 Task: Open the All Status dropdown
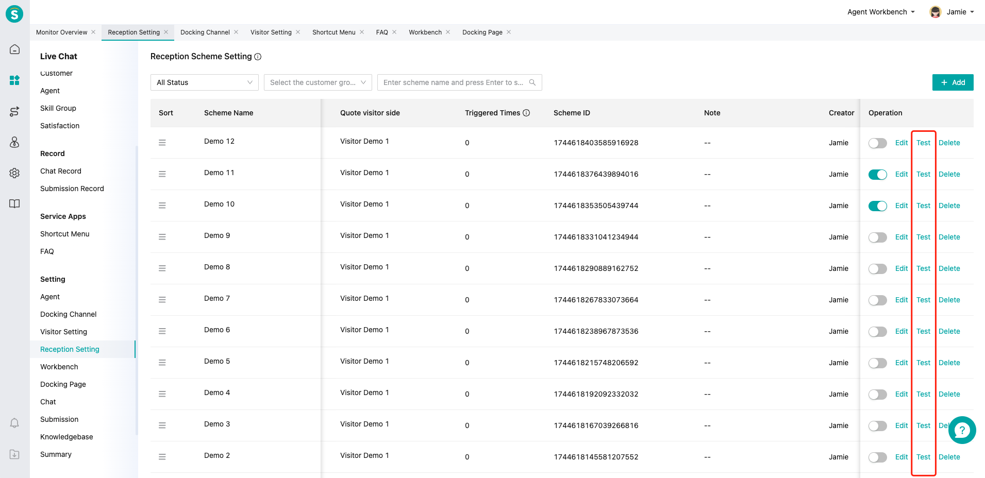(205, 82)
